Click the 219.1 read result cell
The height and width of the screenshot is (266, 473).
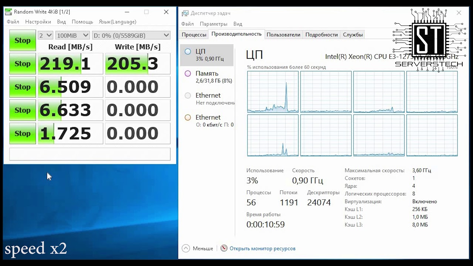[70, 64]
